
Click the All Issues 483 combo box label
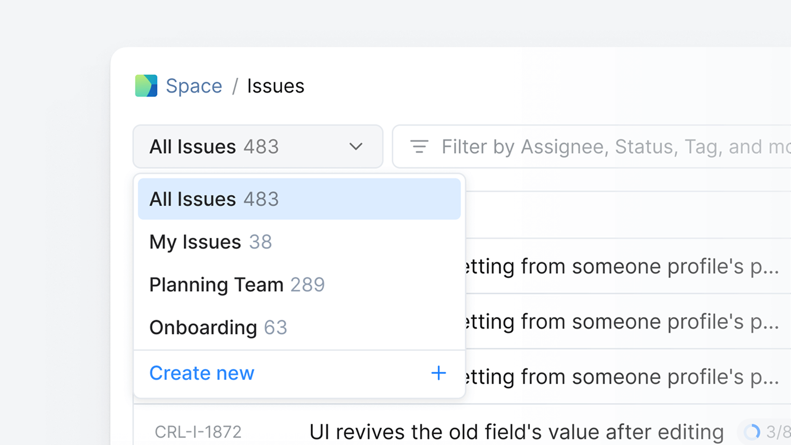point(214,147)
